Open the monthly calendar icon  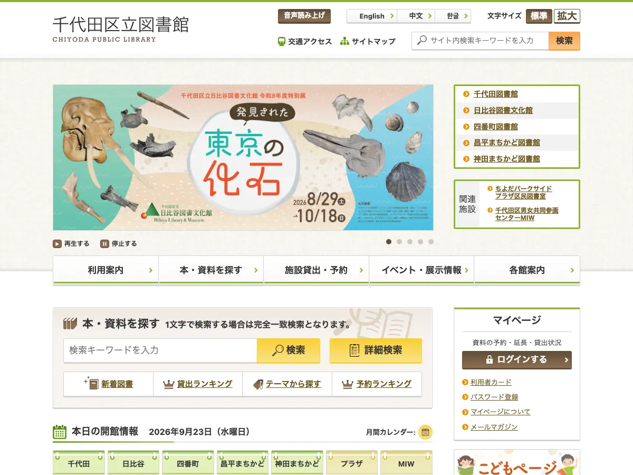click(425, 432)
